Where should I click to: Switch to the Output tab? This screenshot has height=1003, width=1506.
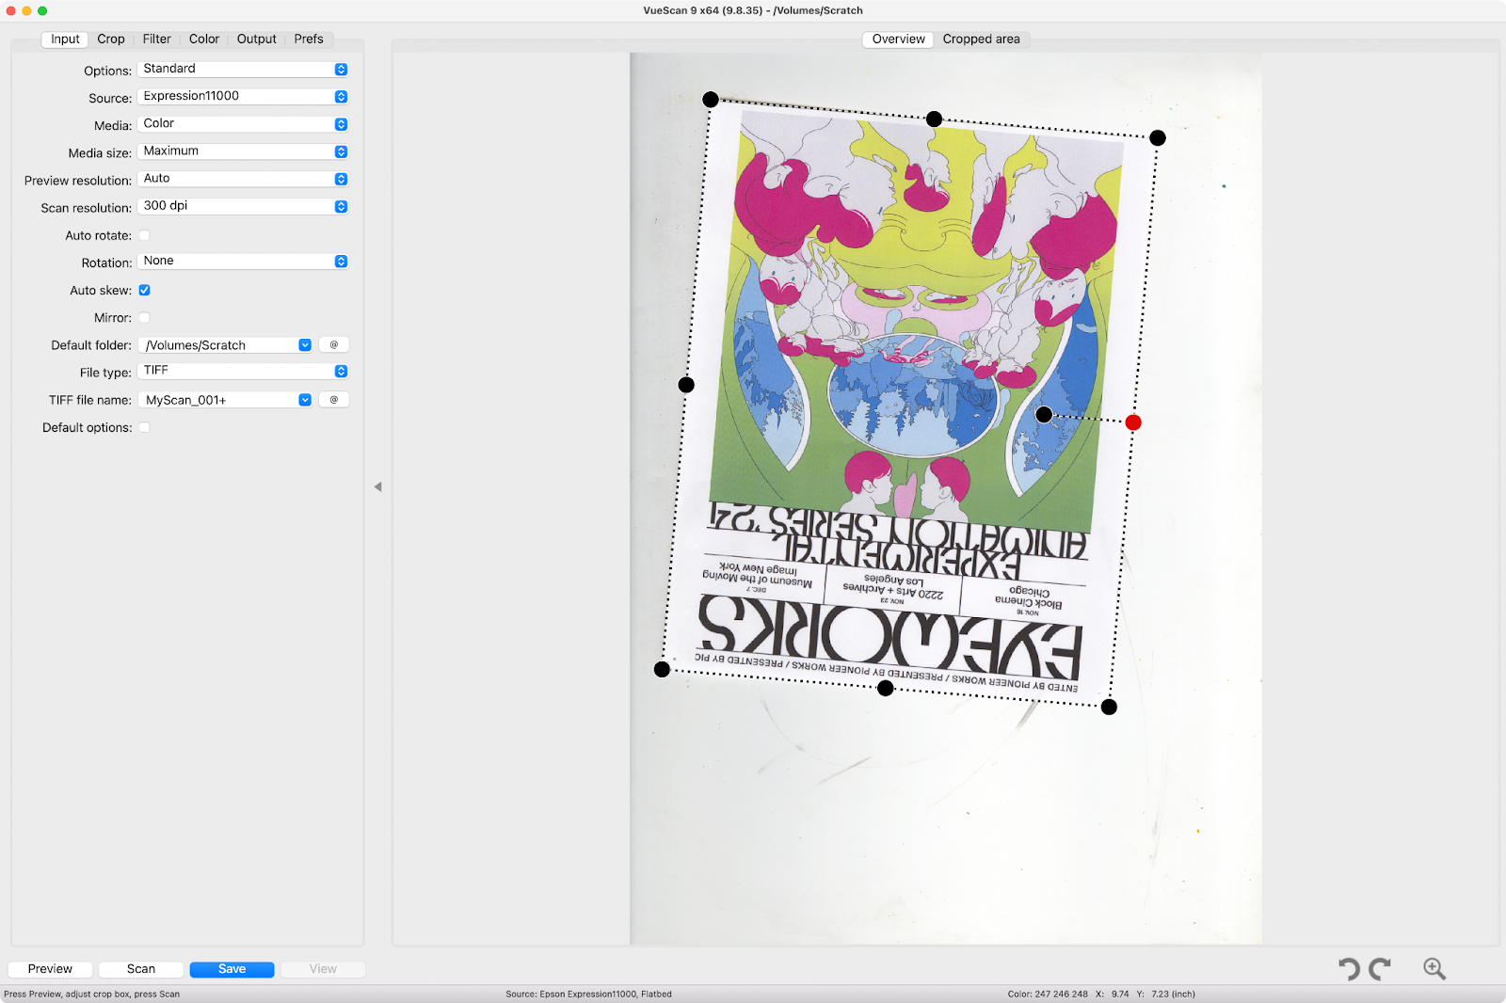pos(256,40)
